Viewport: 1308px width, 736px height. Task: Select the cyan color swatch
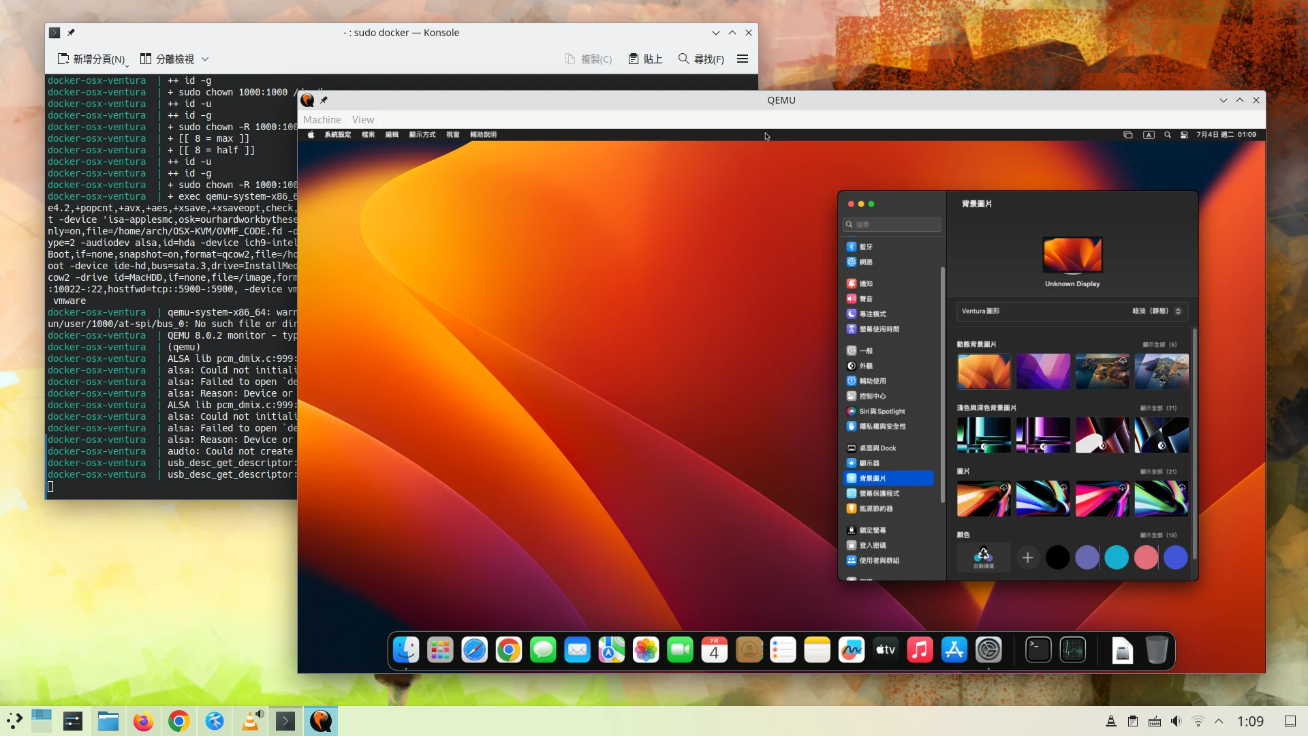coord(1116,558)
